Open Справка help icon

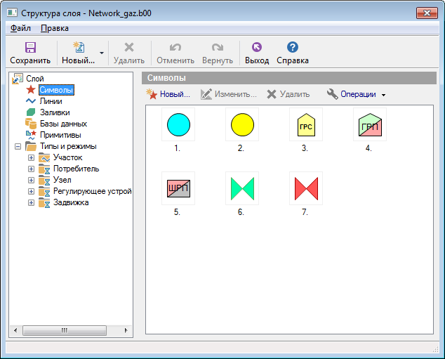coord(293,48)
